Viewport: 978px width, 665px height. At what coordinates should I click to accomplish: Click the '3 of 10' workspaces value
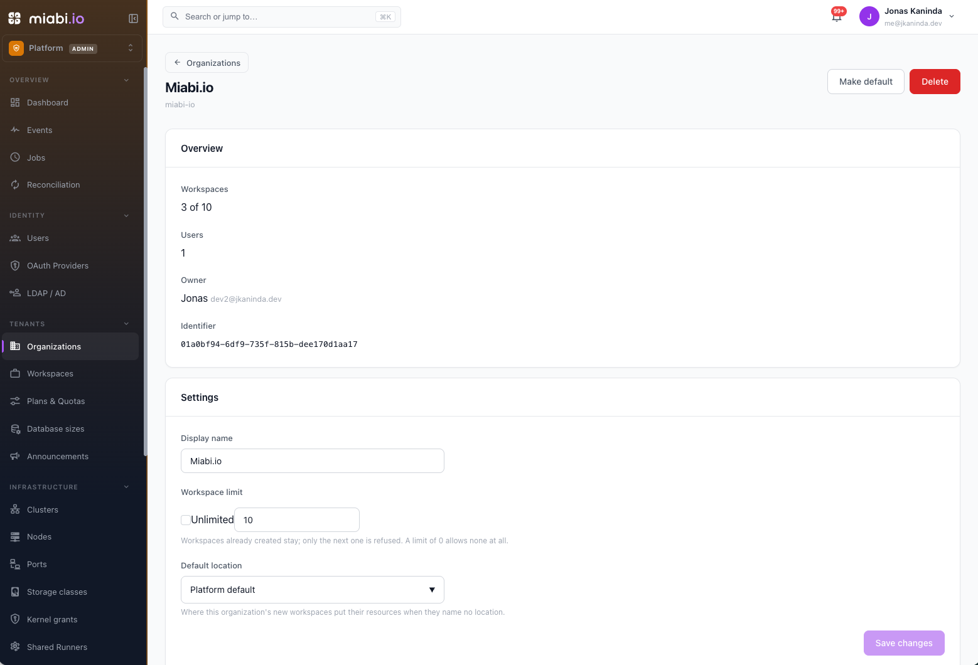(196, 207)
